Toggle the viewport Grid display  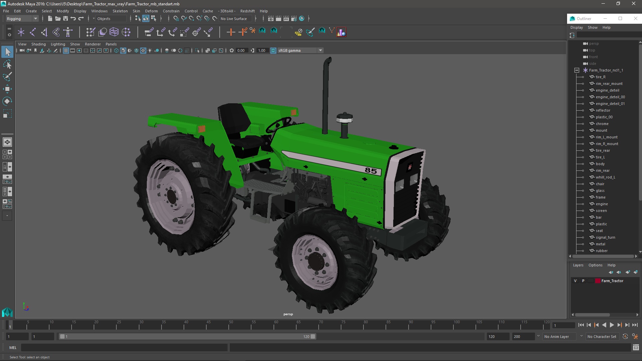click(66, 50)
